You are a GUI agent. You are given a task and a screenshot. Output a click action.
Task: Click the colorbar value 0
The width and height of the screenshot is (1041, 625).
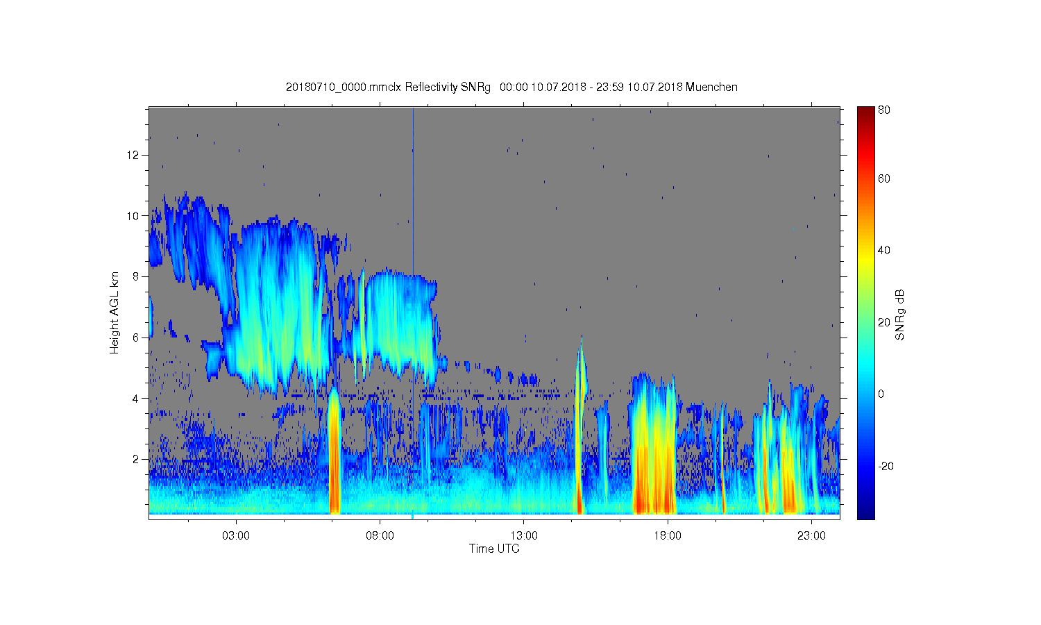(x=881, y=394)
